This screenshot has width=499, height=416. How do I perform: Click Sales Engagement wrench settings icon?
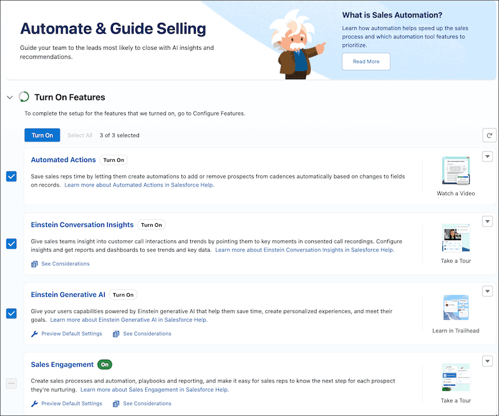tap(34, 404)
